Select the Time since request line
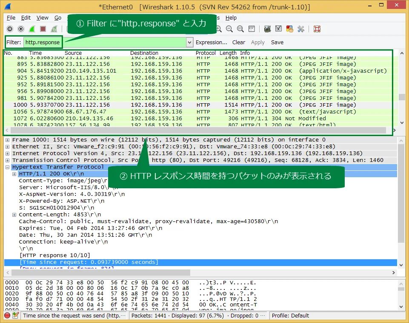Viewport: 409px width, 323px height. [x=200, y=262]
